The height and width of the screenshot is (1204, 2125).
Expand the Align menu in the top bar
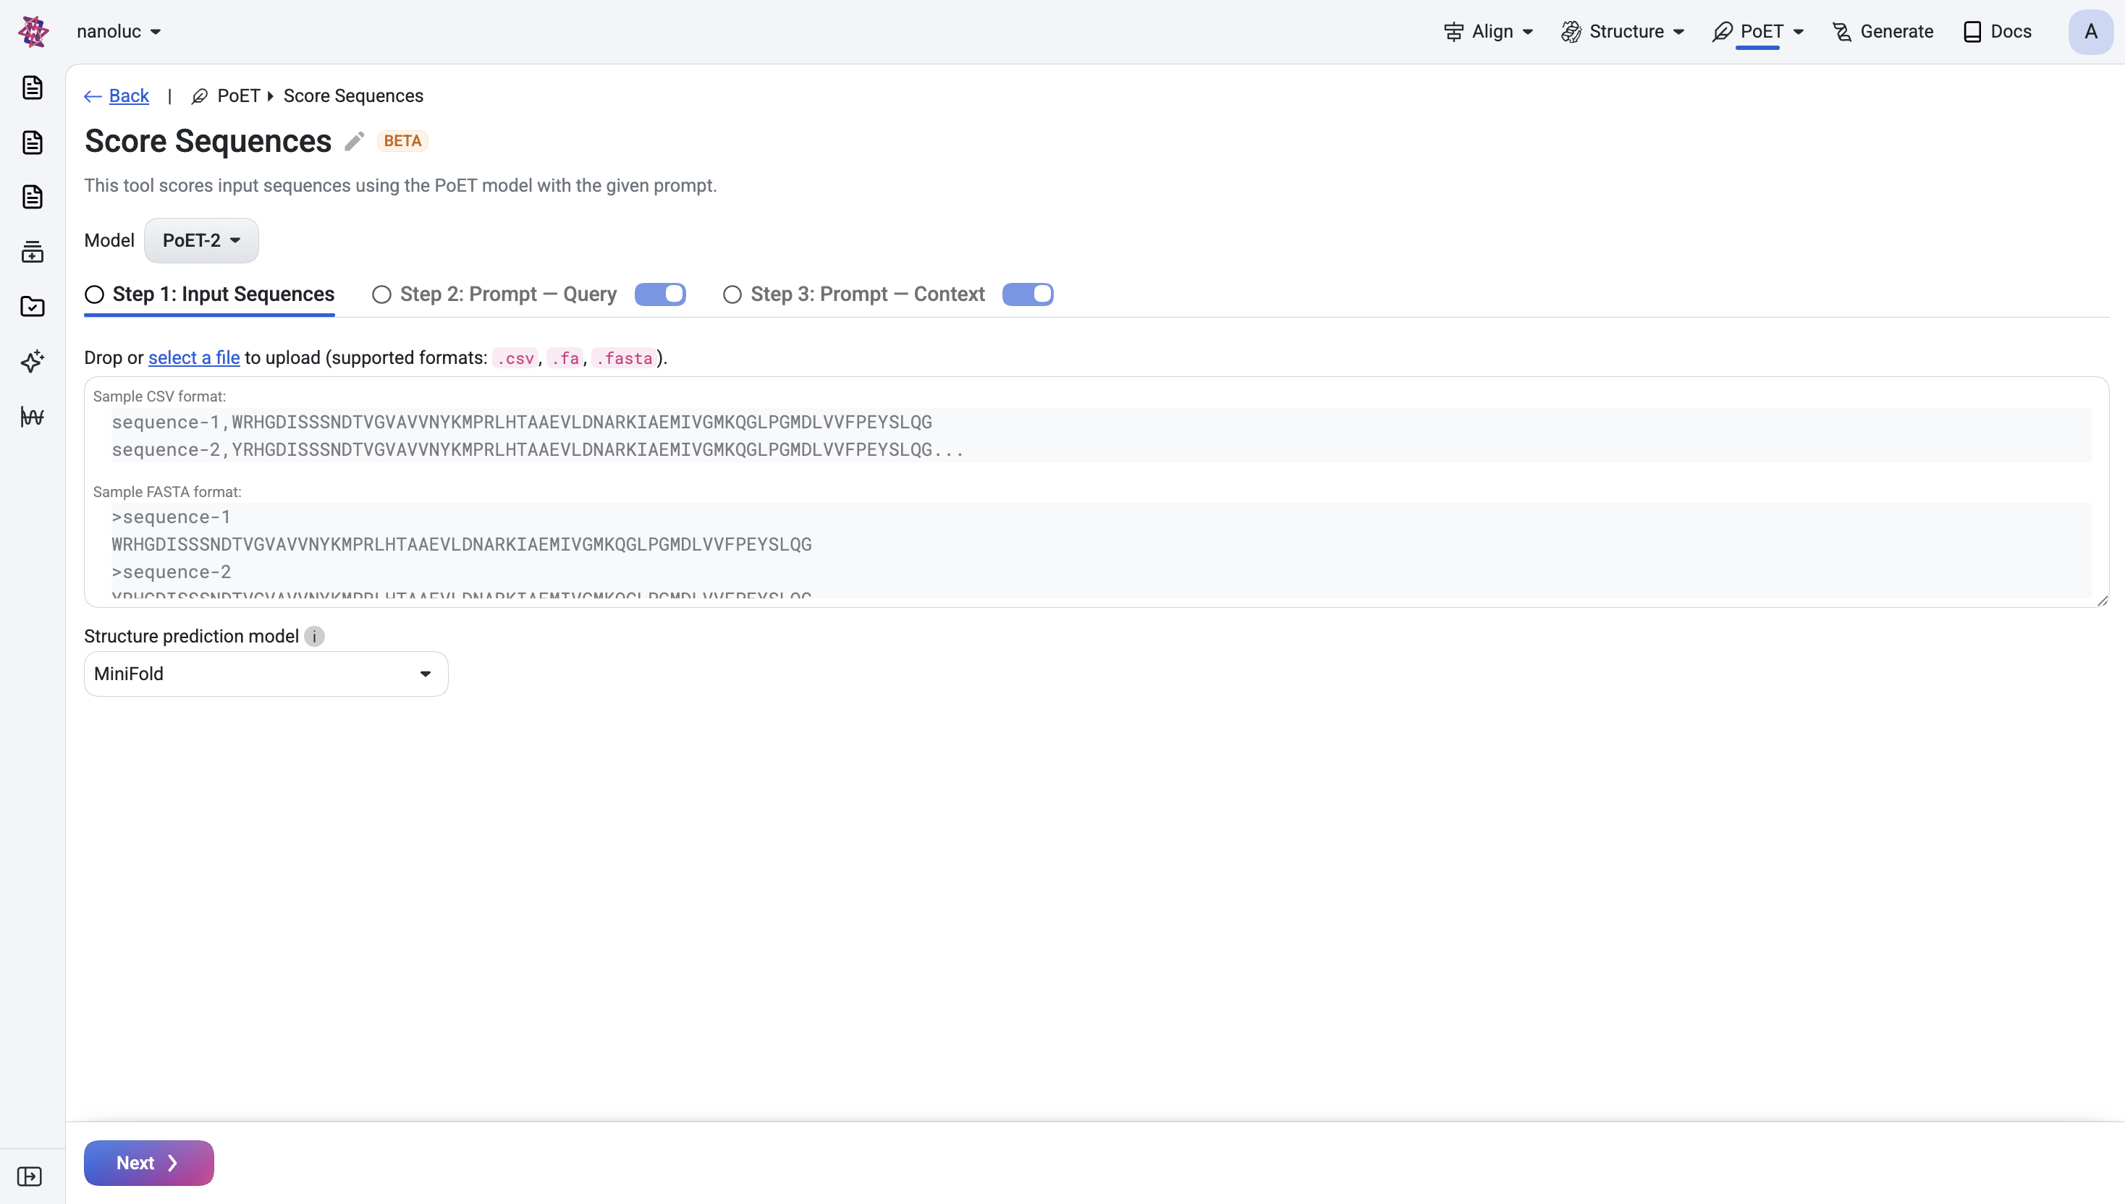click(x=1489, y=31)
